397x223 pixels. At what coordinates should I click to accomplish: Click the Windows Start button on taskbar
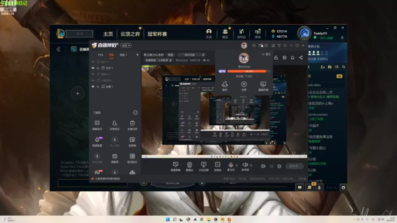(168, 219)
